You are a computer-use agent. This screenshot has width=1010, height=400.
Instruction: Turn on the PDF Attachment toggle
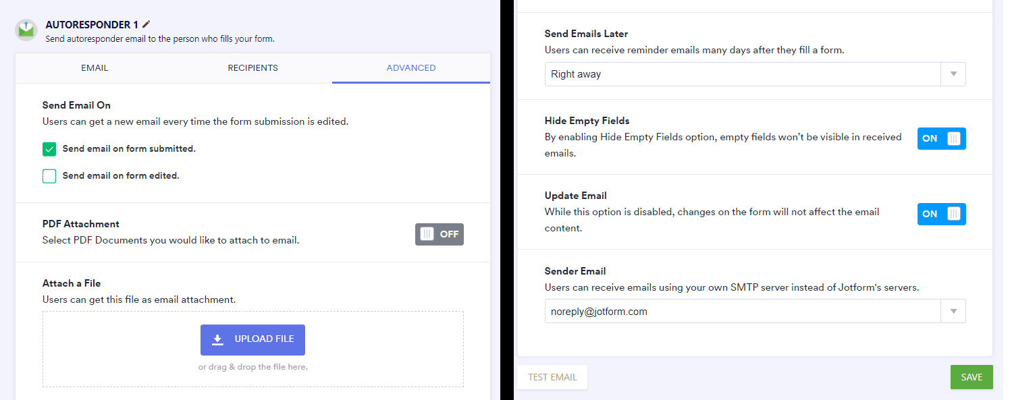(x=439, y=234)
